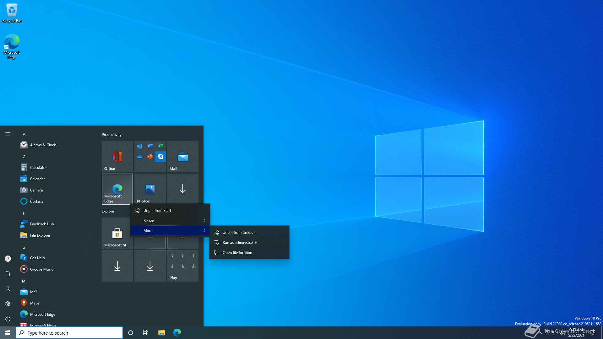Open Documents icon in Start sidebar
The image size is (603, 339).
click(8, 274)
